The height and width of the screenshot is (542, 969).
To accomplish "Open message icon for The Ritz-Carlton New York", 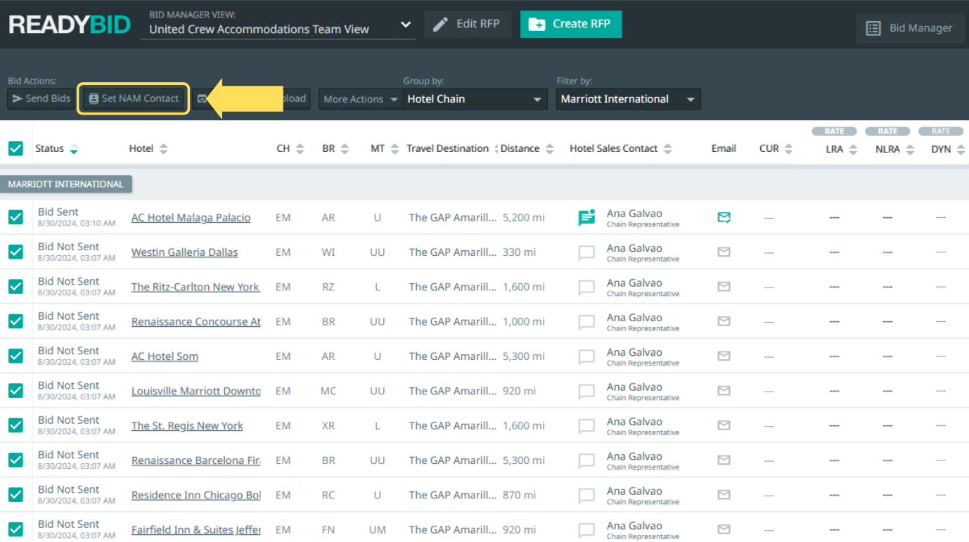I will (x=586, y=287).
